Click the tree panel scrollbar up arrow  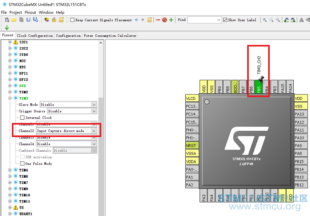101,43
